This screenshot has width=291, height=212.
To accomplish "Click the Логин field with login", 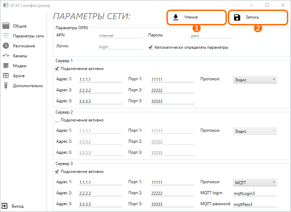I will tap(120, 47).
